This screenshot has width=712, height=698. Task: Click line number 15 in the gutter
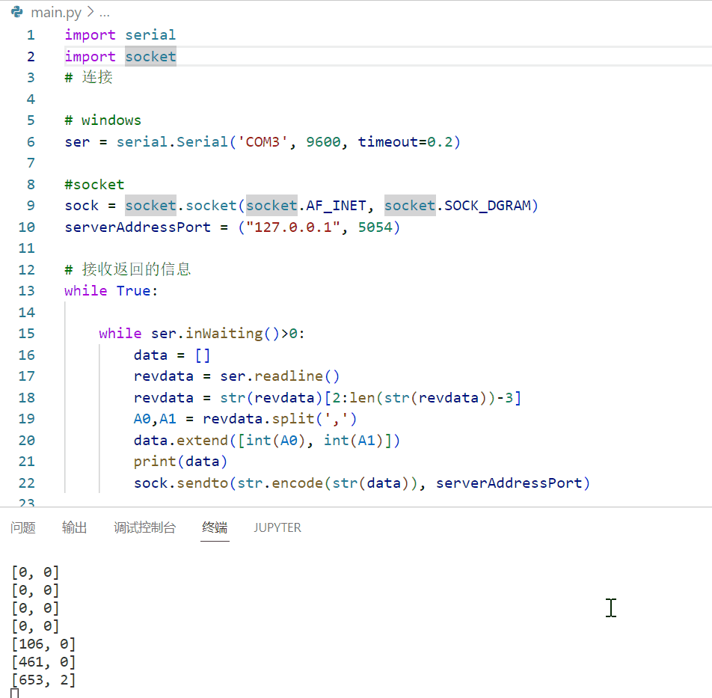coord(26,333)
